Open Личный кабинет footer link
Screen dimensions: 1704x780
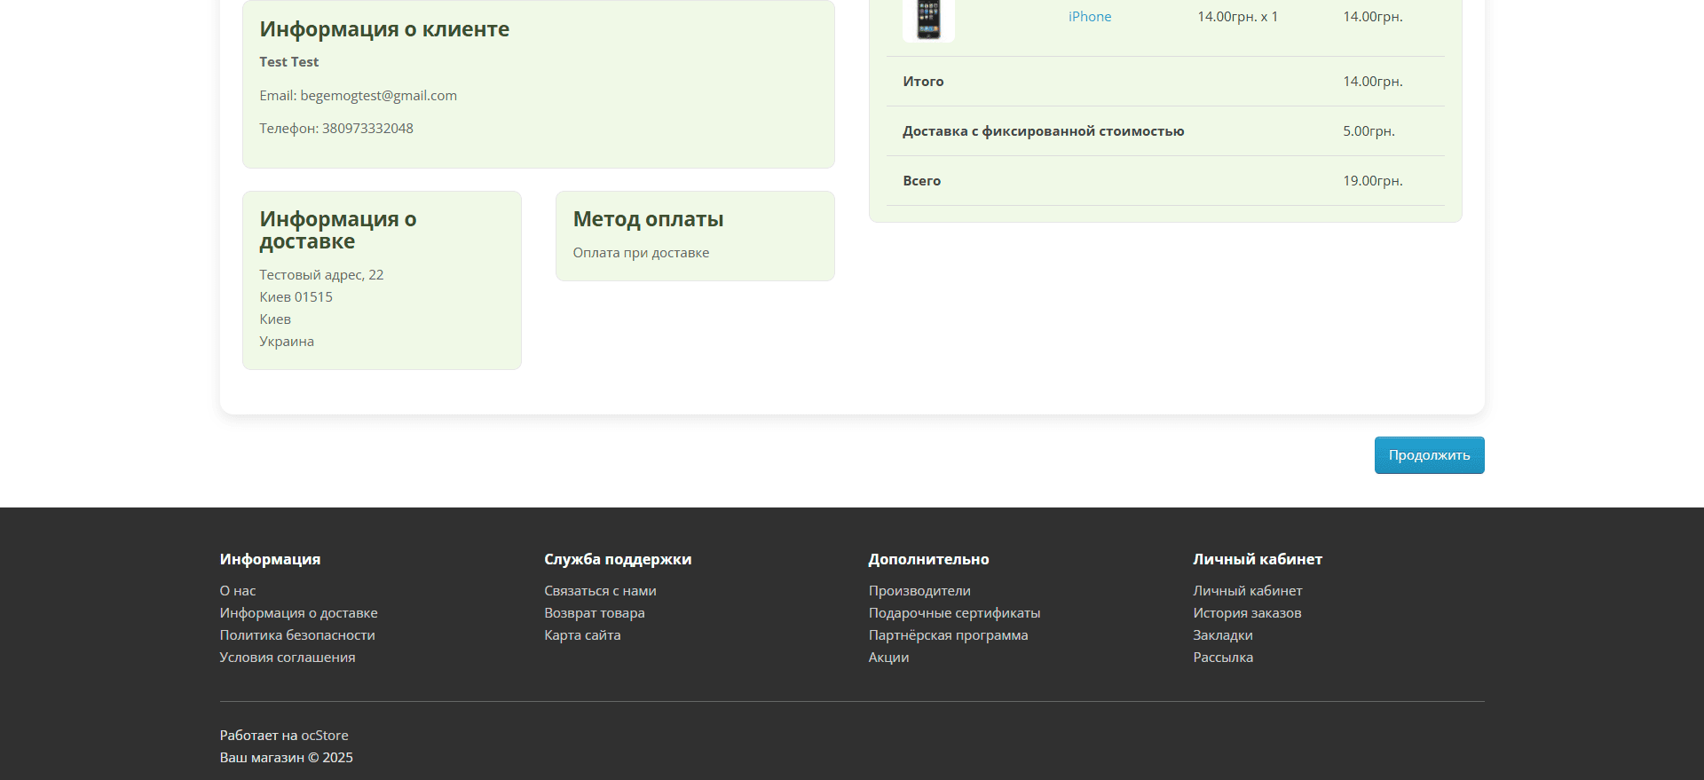click(1247, 591)
